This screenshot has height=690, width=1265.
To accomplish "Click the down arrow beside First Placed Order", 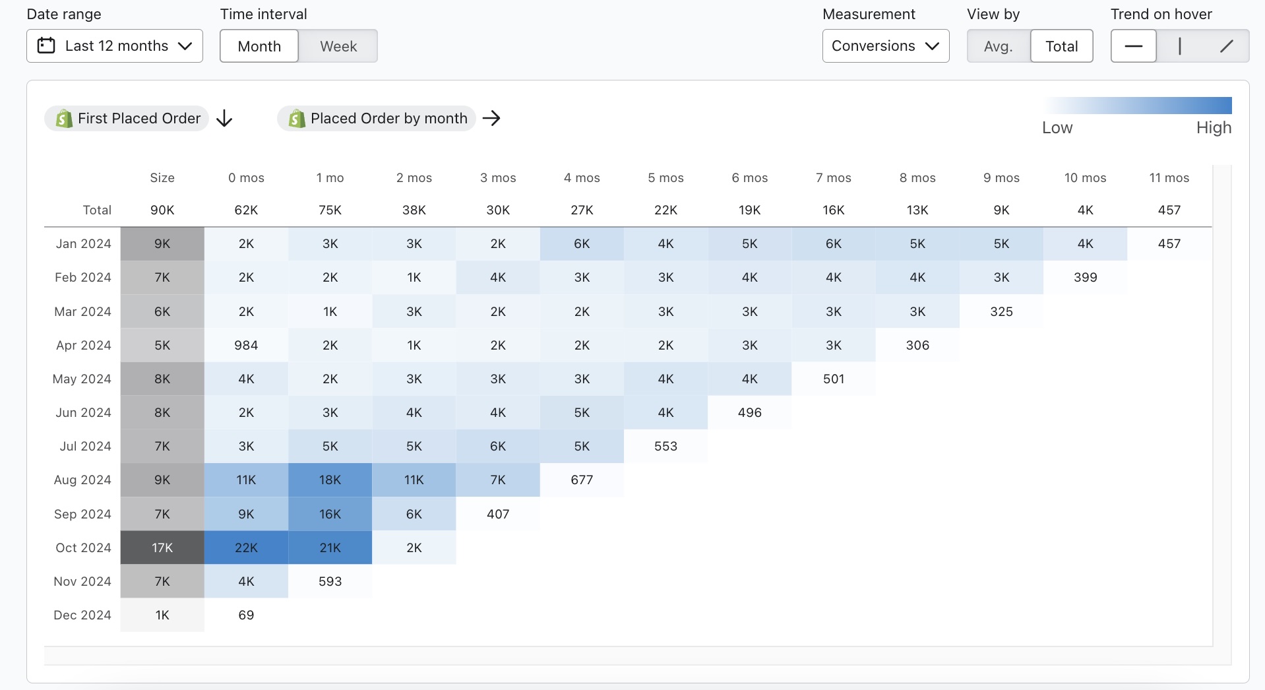I will [224, 118].
